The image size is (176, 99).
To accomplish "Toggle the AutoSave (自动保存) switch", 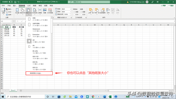I will click(11, 2).
